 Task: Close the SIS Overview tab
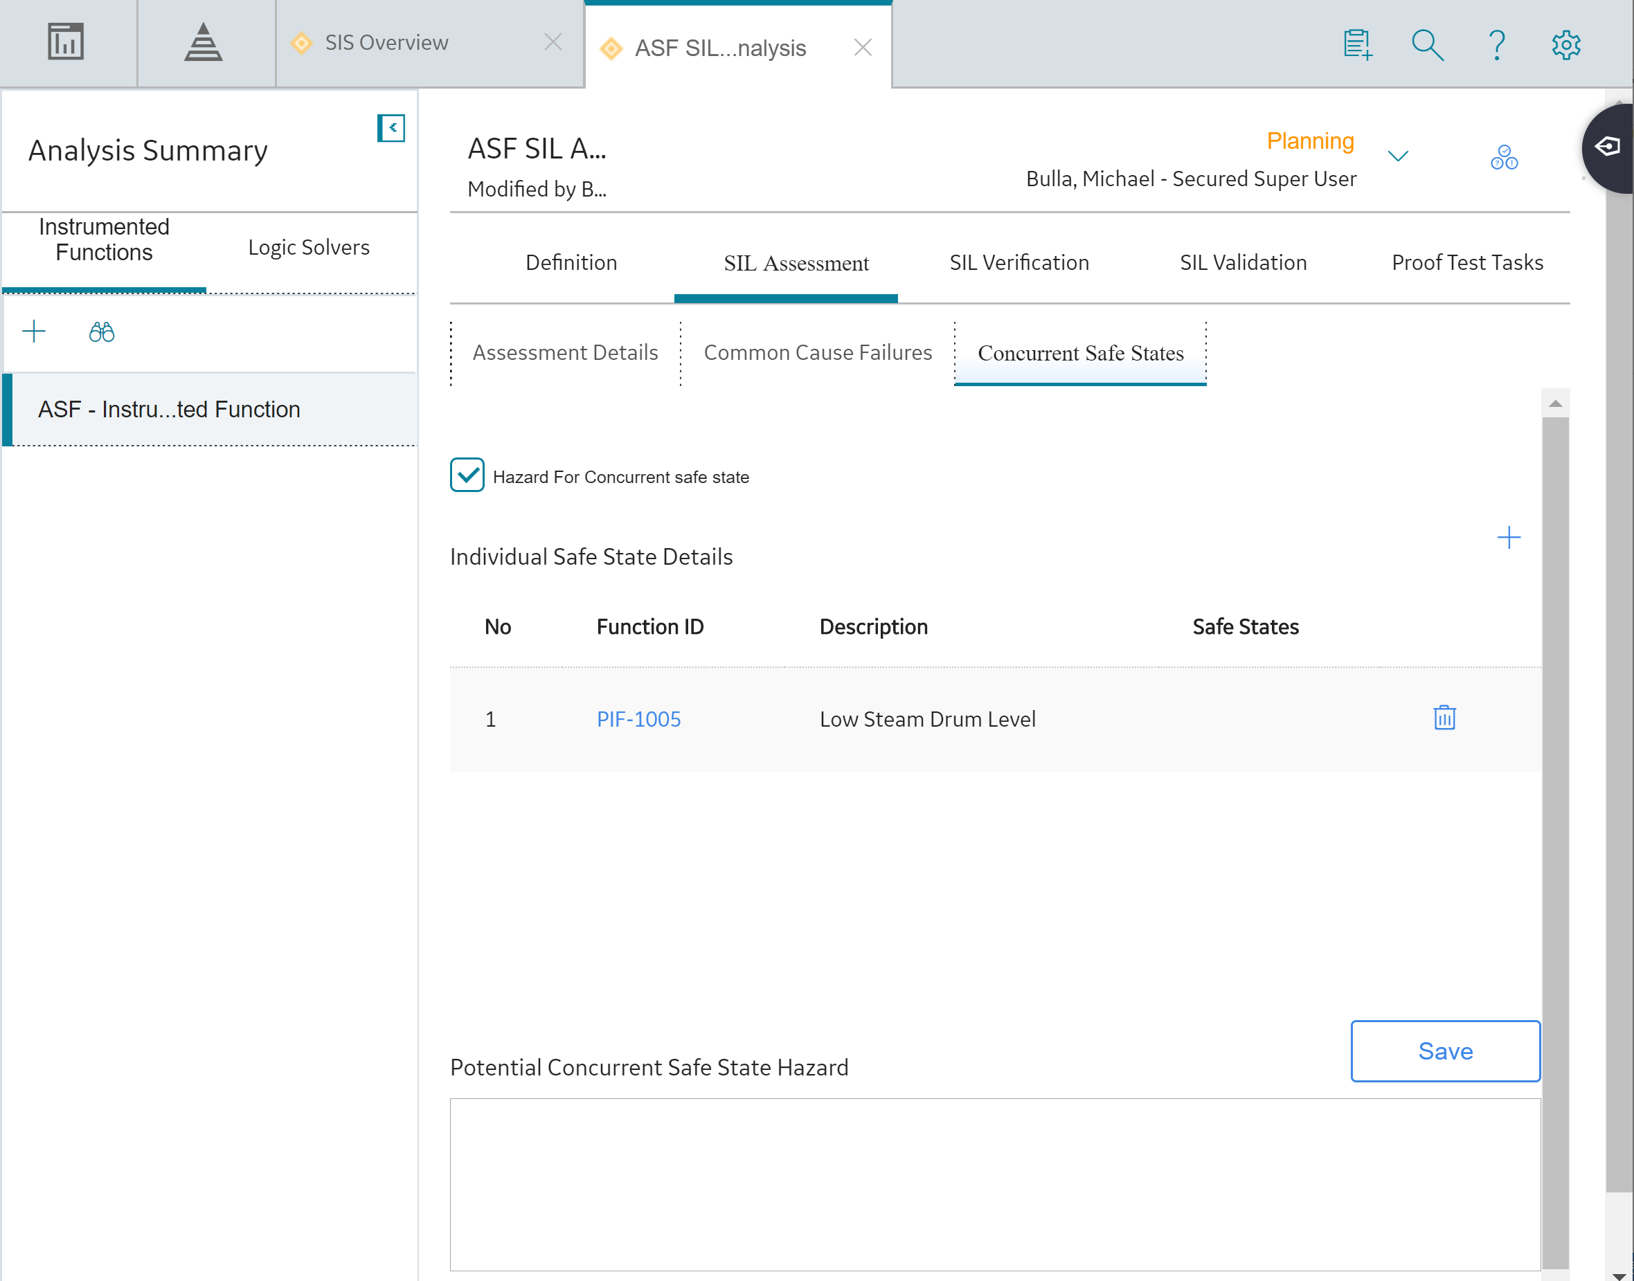pyautogui.click(x=553, y=42)
